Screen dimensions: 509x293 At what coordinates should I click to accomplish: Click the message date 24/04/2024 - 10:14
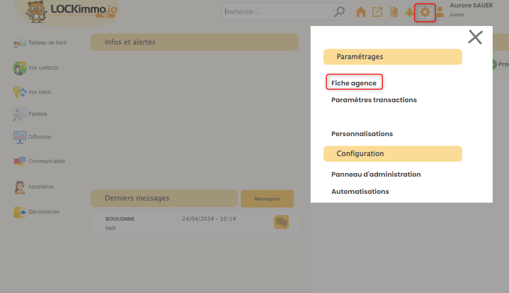pos(209,219)
